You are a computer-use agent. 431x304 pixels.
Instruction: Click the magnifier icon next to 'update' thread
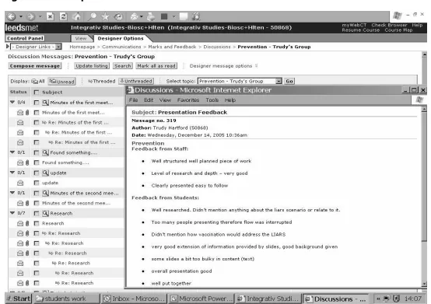point(45,173)
